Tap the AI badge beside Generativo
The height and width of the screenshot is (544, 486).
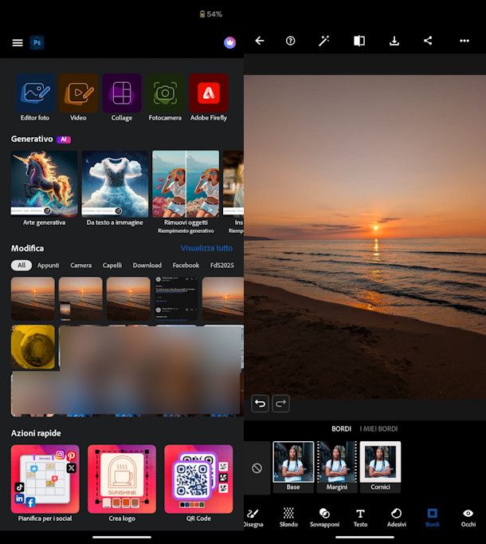click(64, 139)
